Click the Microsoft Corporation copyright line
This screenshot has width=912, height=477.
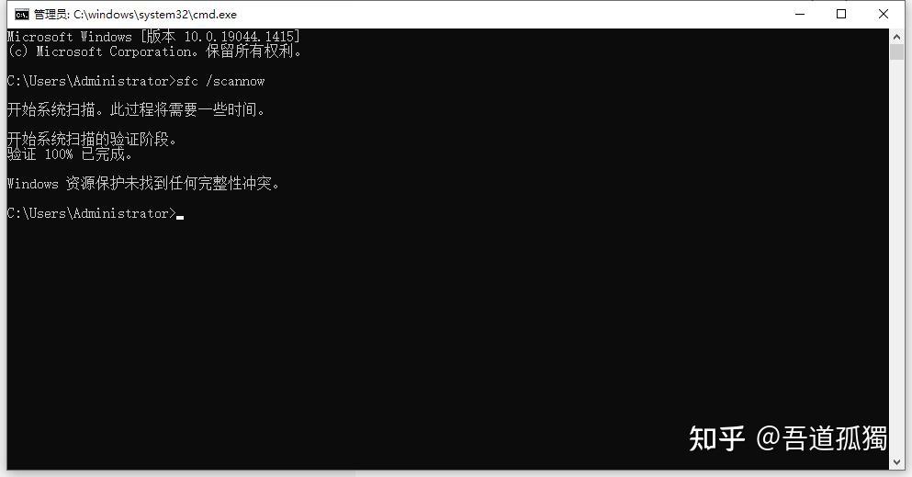coord(154,51)
